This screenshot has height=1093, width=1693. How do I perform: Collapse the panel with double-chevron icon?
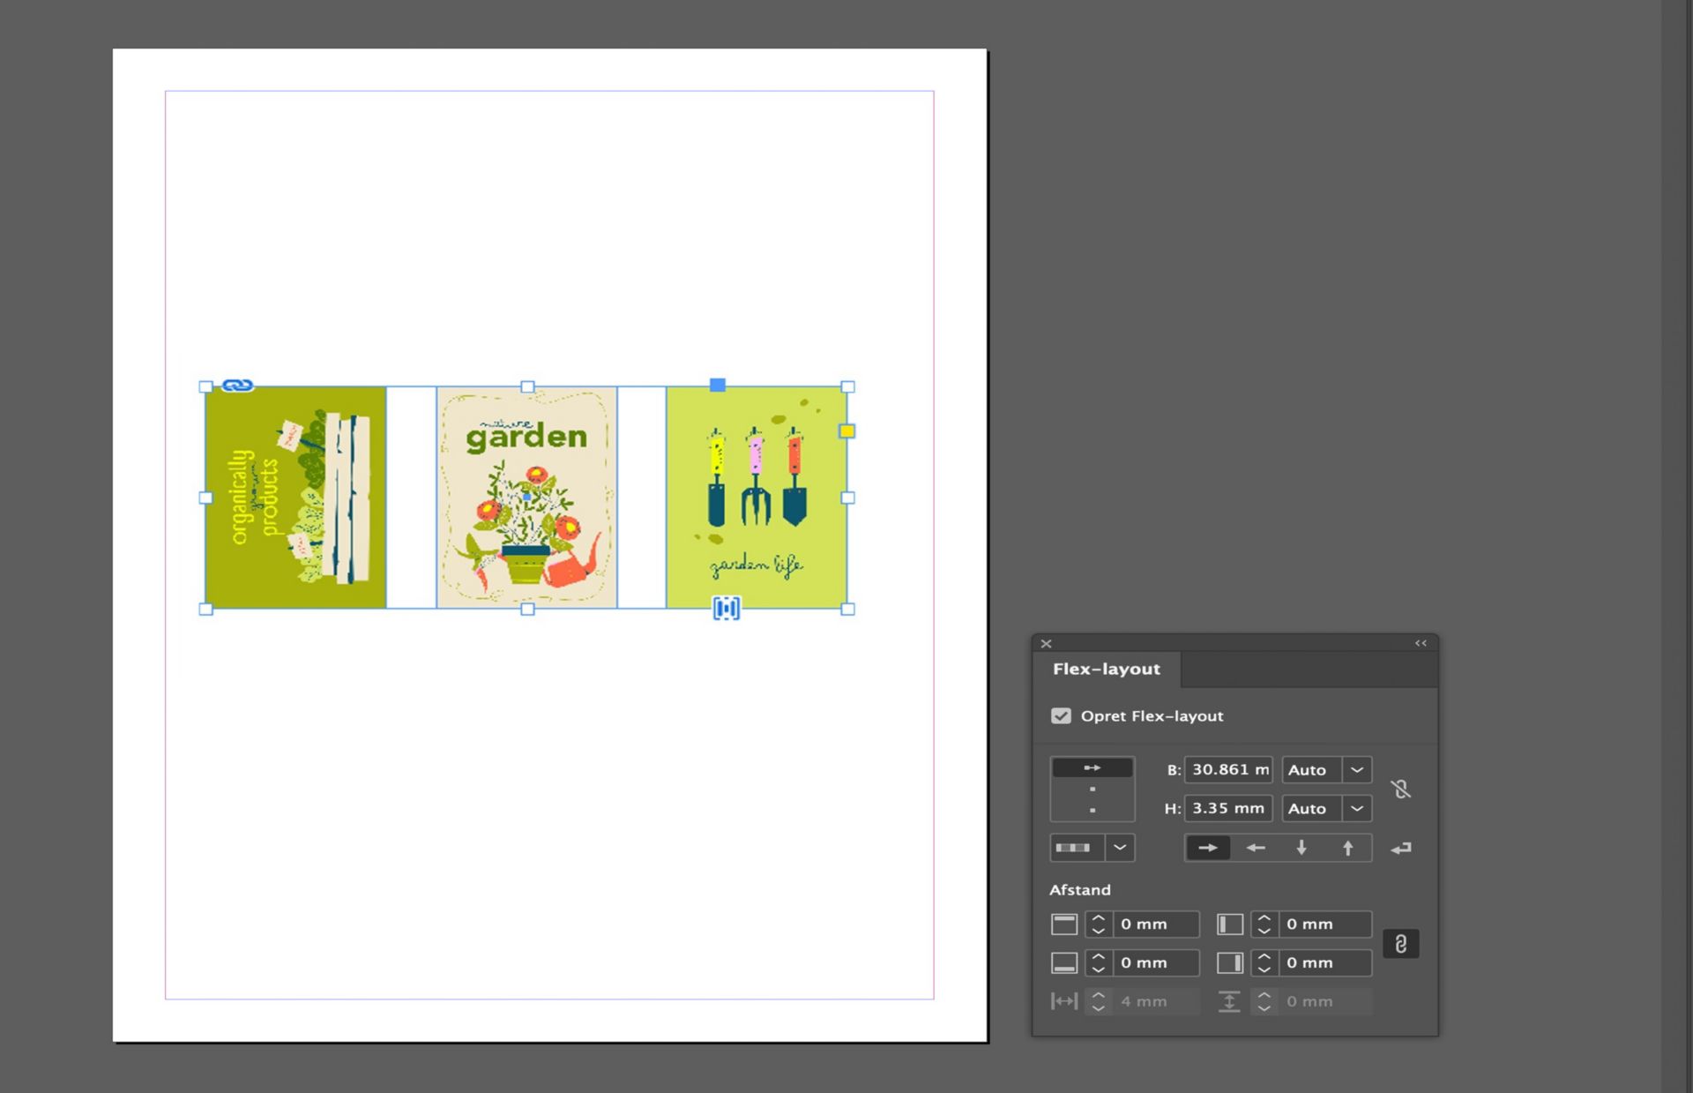(x=1420, y=643)
